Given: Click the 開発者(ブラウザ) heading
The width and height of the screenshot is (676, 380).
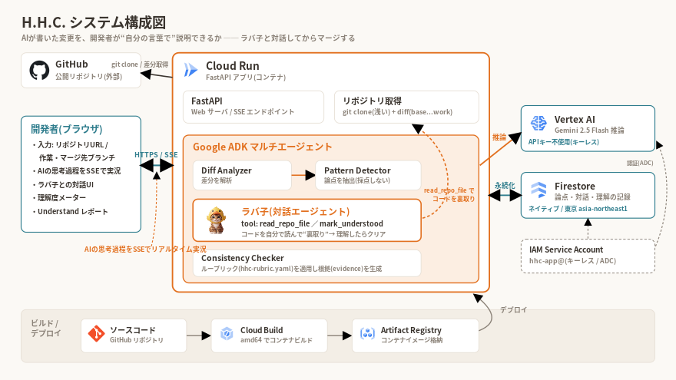Looking at the screenshot, I should (x=66, y=129).
